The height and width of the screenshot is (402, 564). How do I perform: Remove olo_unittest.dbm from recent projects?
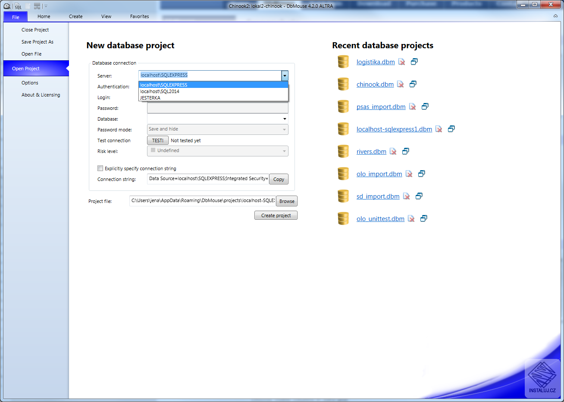tap(411, 218)
